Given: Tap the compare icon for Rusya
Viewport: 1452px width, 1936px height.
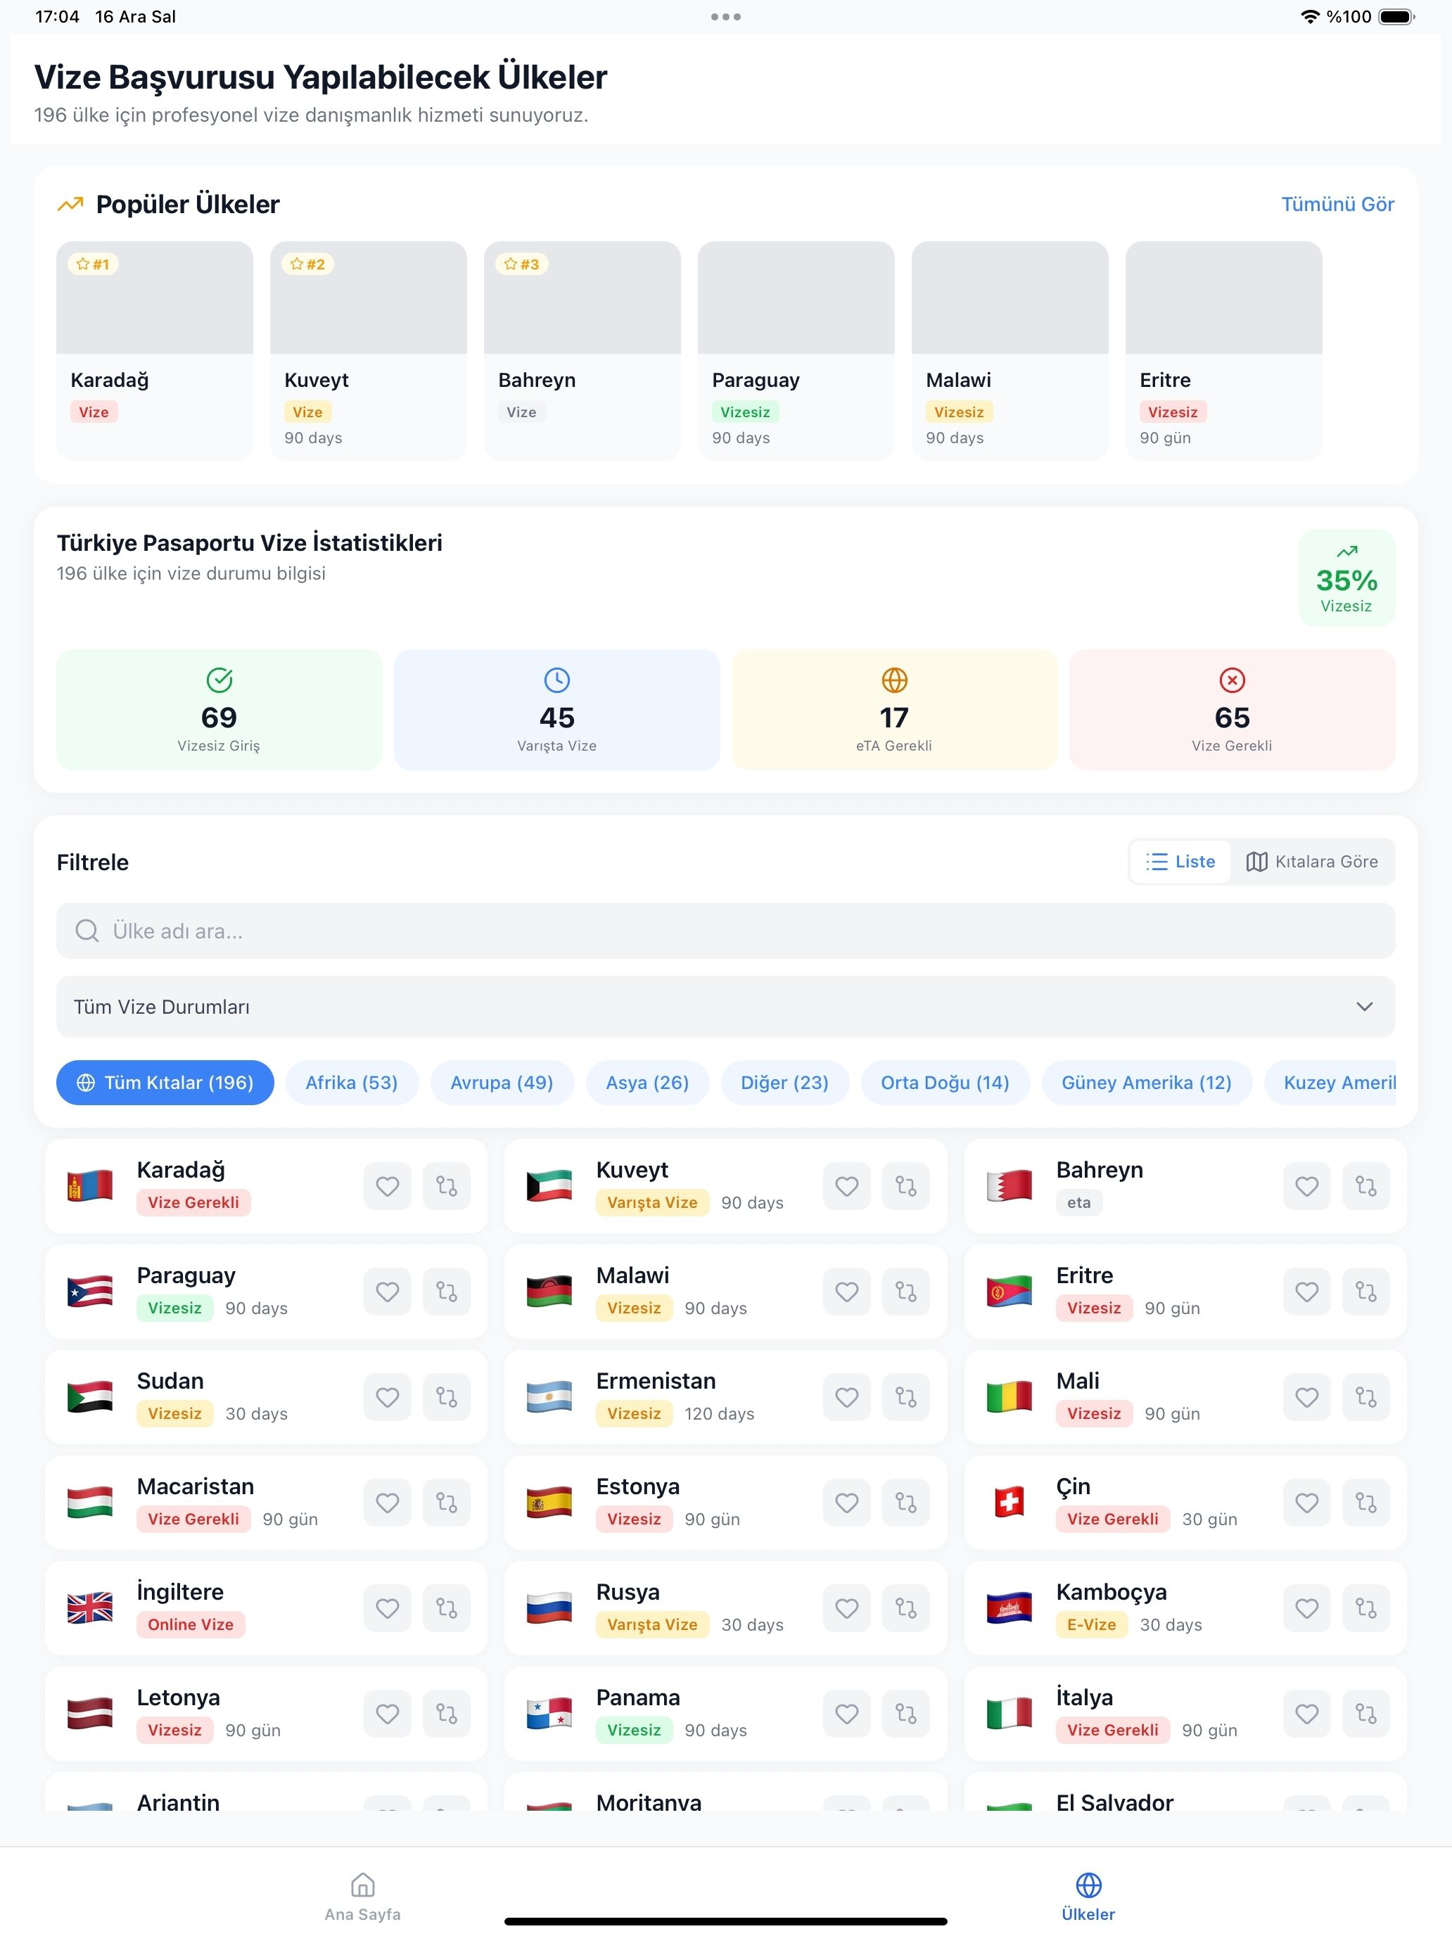Looking at the screenshot, I should coord(906,1607).
